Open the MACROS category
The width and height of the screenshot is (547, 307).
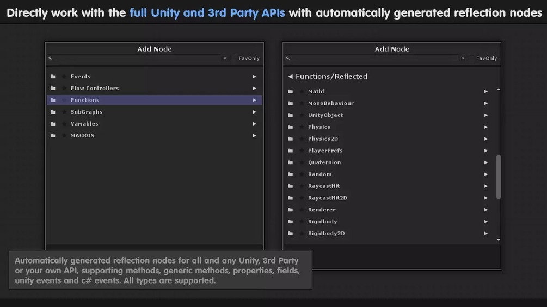pyautogui.click(x=82, y=136)
